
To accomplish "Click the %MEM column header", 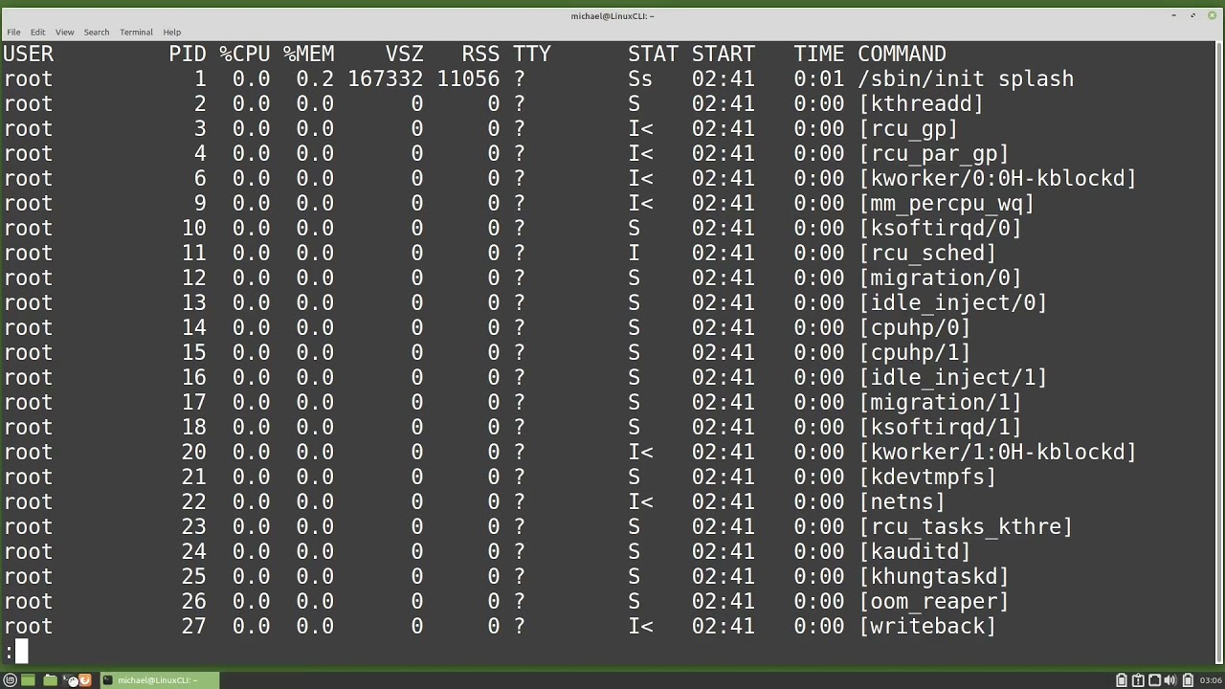I will point(308,54).
